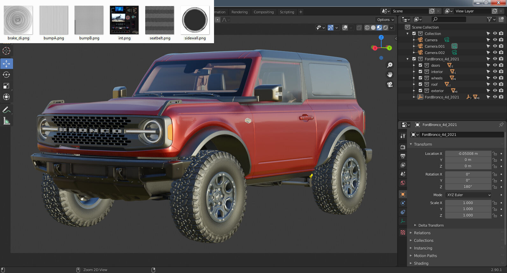Select the Scale tool
Screen dimensions: 507x273
[x=6, y=86]
